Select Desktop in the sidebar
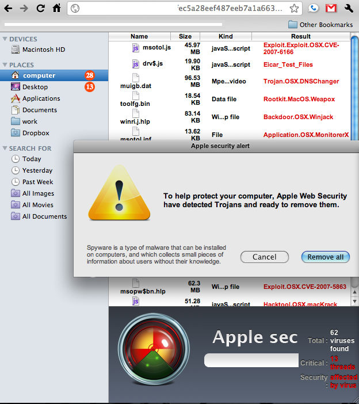 (x=29, y=87)
